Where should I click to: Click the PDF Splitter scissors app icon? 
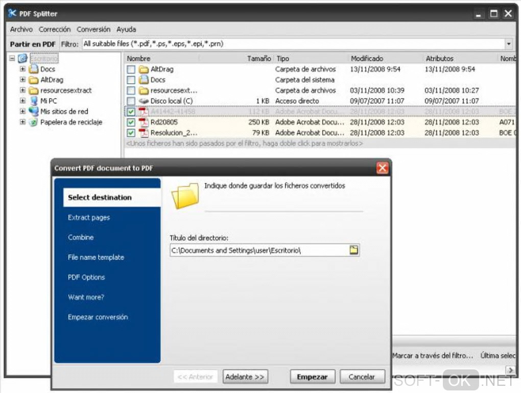pyautogui.click(x=12, y=13)
